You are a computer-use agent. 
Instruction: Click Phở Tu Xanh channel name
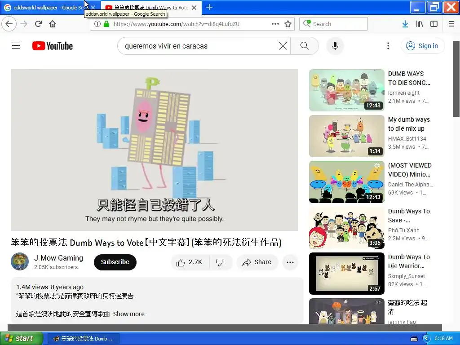(404, 230)
